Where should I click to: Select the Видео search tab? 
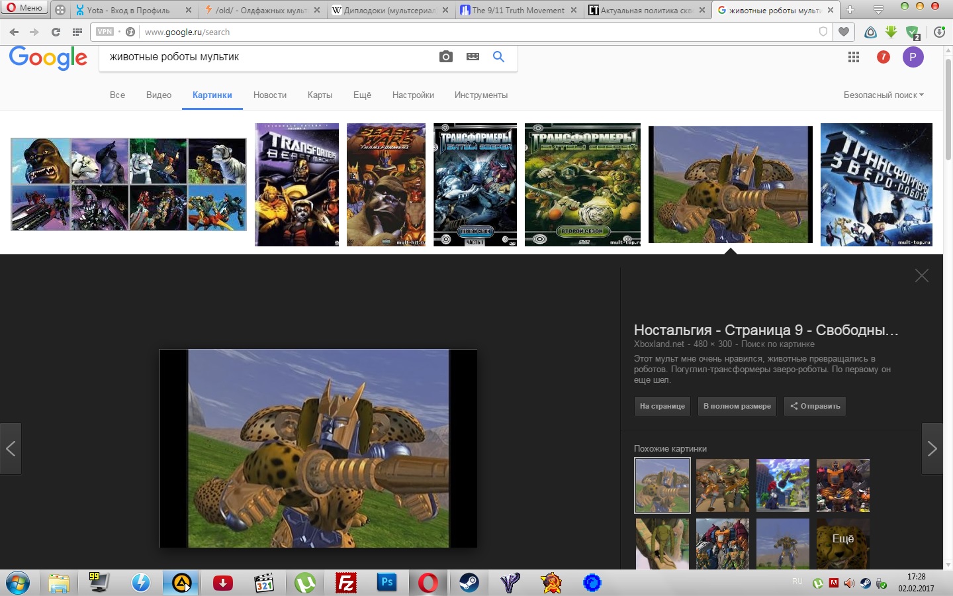coord(159,95)
